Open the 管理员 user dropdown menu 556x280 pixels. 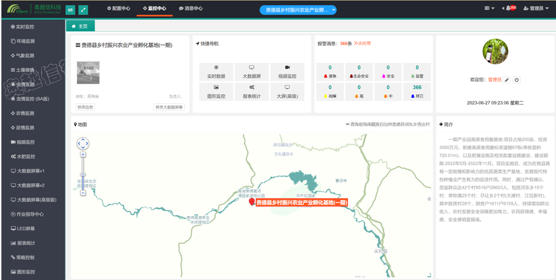[536, 9]
